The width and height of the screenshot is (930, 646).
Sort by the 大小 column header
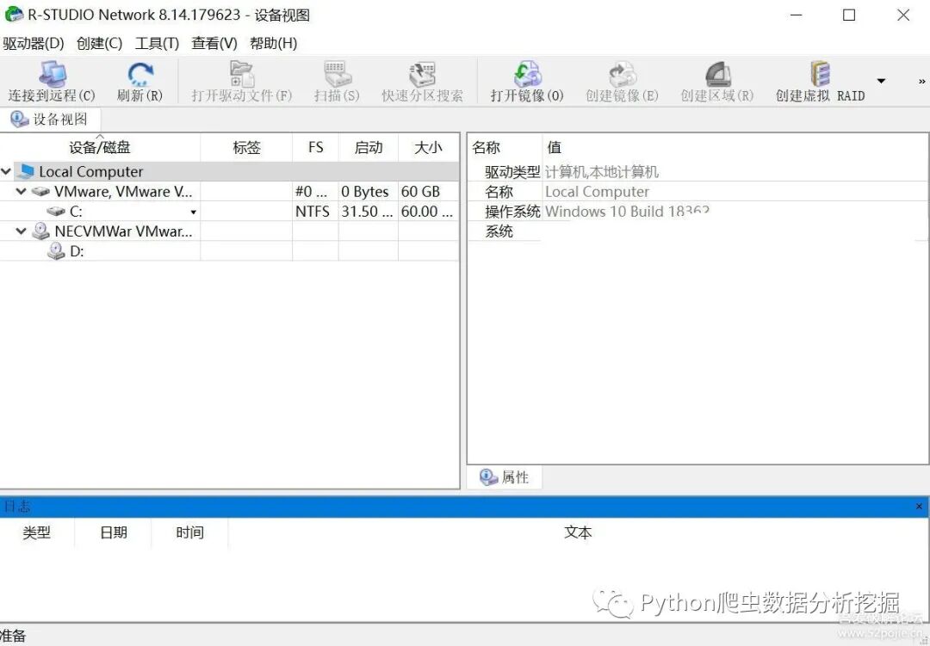(428, 147)
